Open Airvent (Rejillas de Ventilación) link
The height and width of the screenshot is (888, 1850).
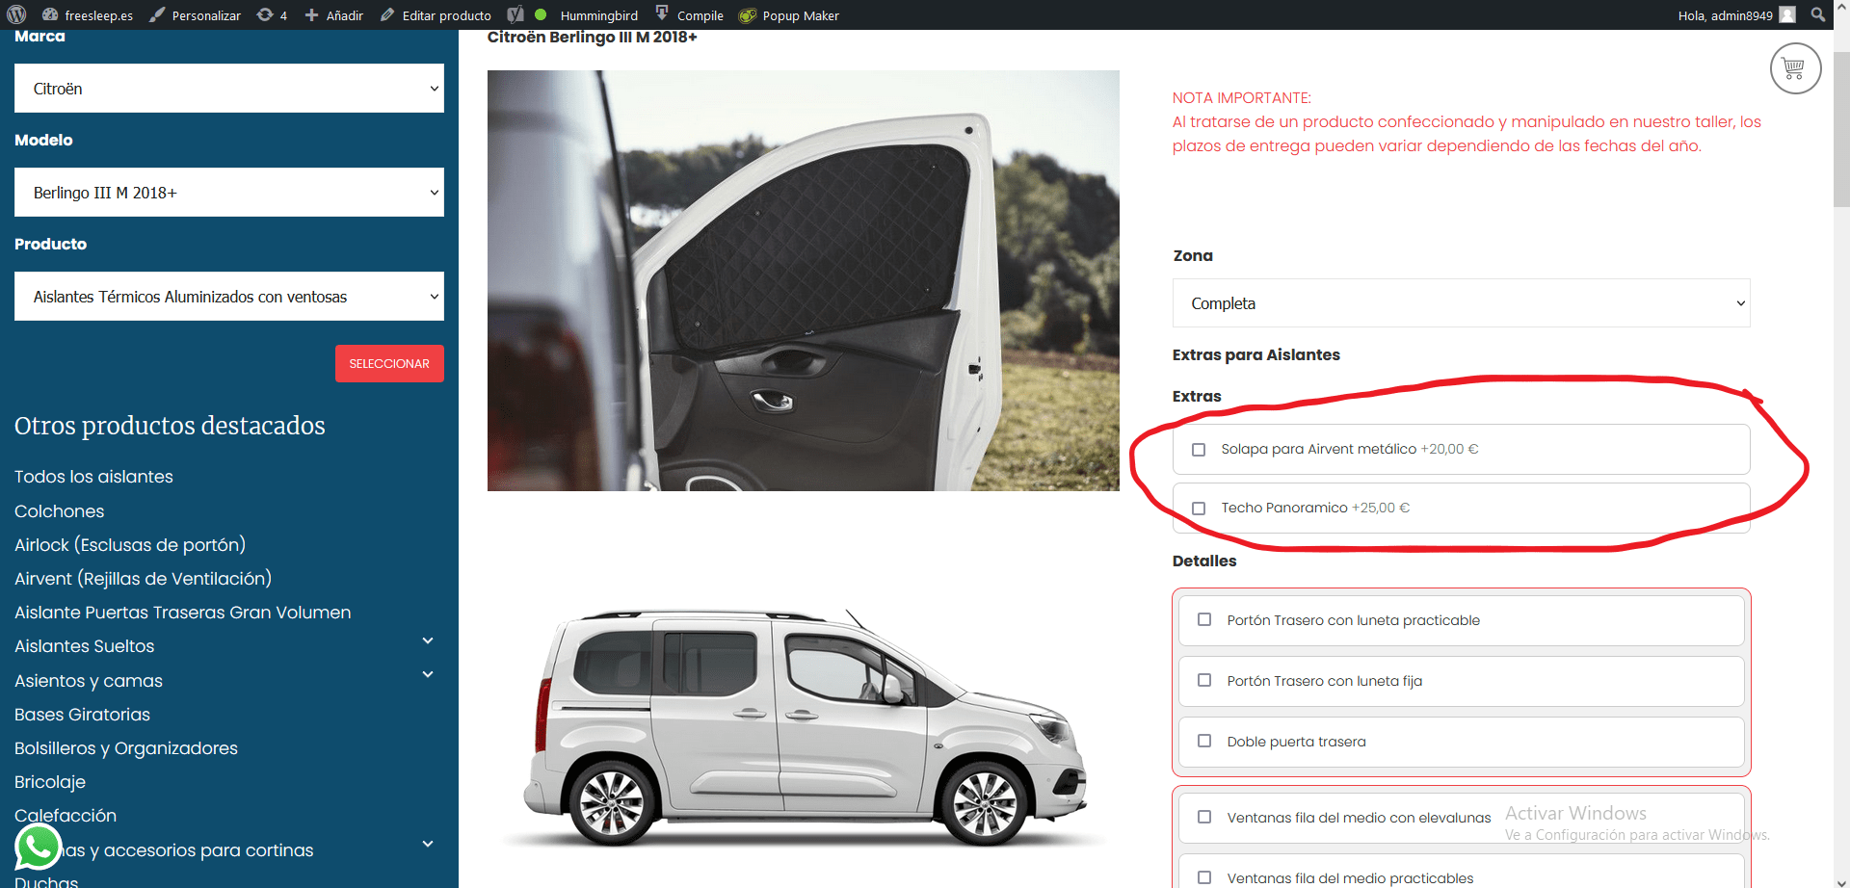(x=143, y=579)
